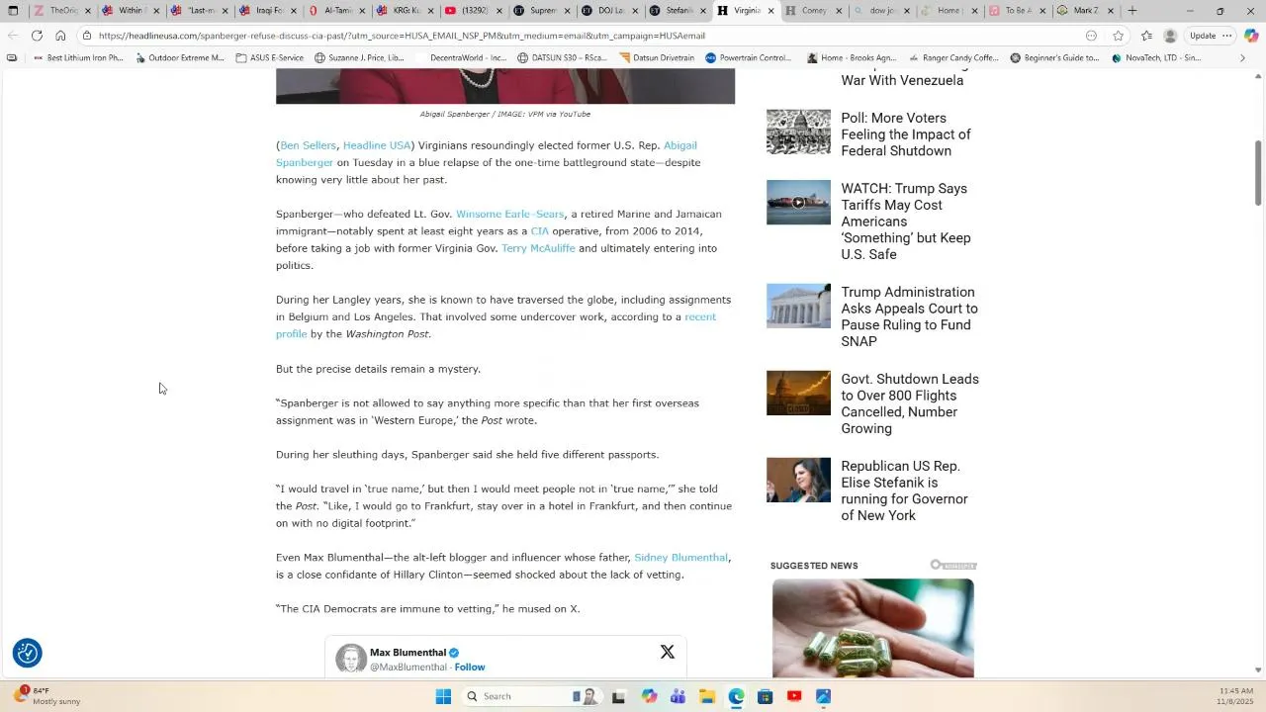Open 'Govt. Shutdown Leads to Over 800 Flights' story
Viewport: 1266px width, 712px height.
[x=909, y=403]
